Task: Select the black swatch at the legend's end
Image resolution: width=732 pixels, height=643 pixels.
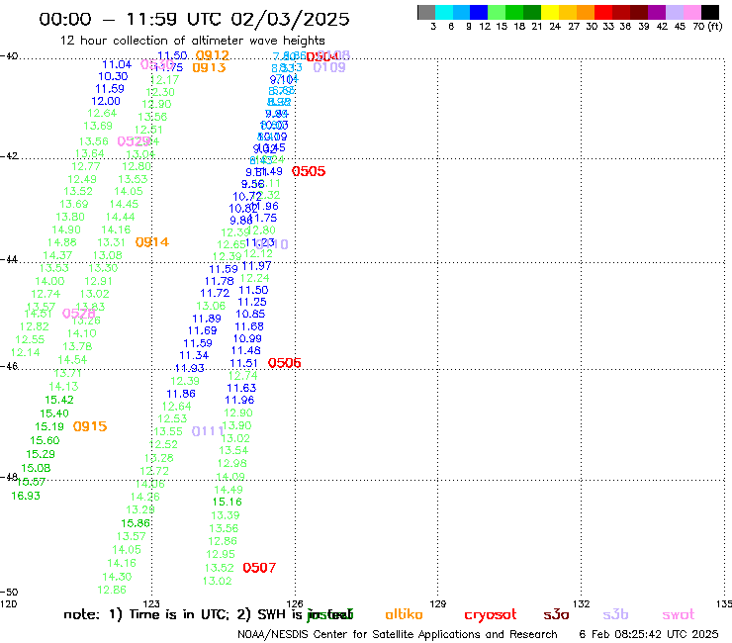Action: pyautogui.click(x=710, y=12)
